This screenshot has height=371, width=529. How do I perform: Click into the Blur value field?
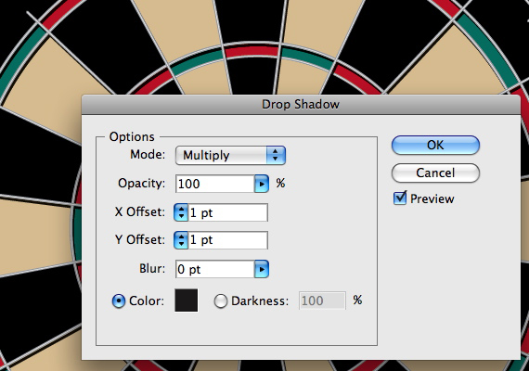(x=215, y=269)
